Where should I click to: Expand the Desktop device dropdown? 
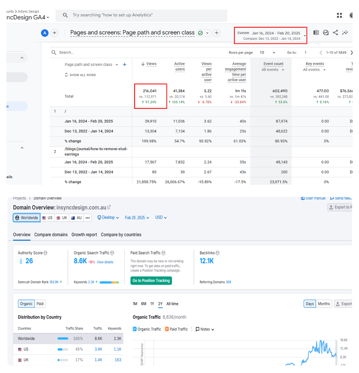pyautogui.click(x=108, y=218)
